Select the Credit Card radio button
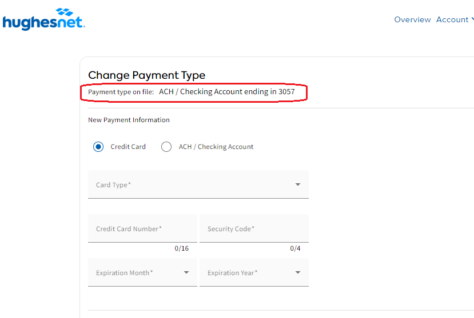The width and height of the screenshot is (474, 318). (98, 147)
